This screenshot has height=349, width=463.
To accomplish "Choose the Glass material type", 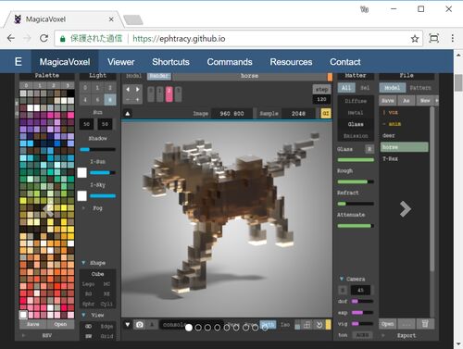I will (356, 124).
